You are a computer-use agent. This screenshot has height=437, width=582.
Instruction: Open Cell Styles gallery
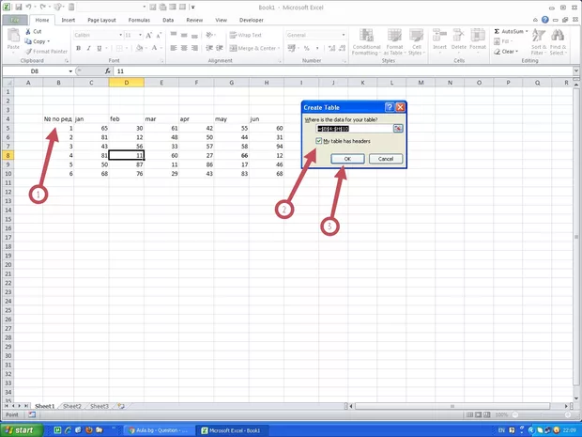(416, 42)
